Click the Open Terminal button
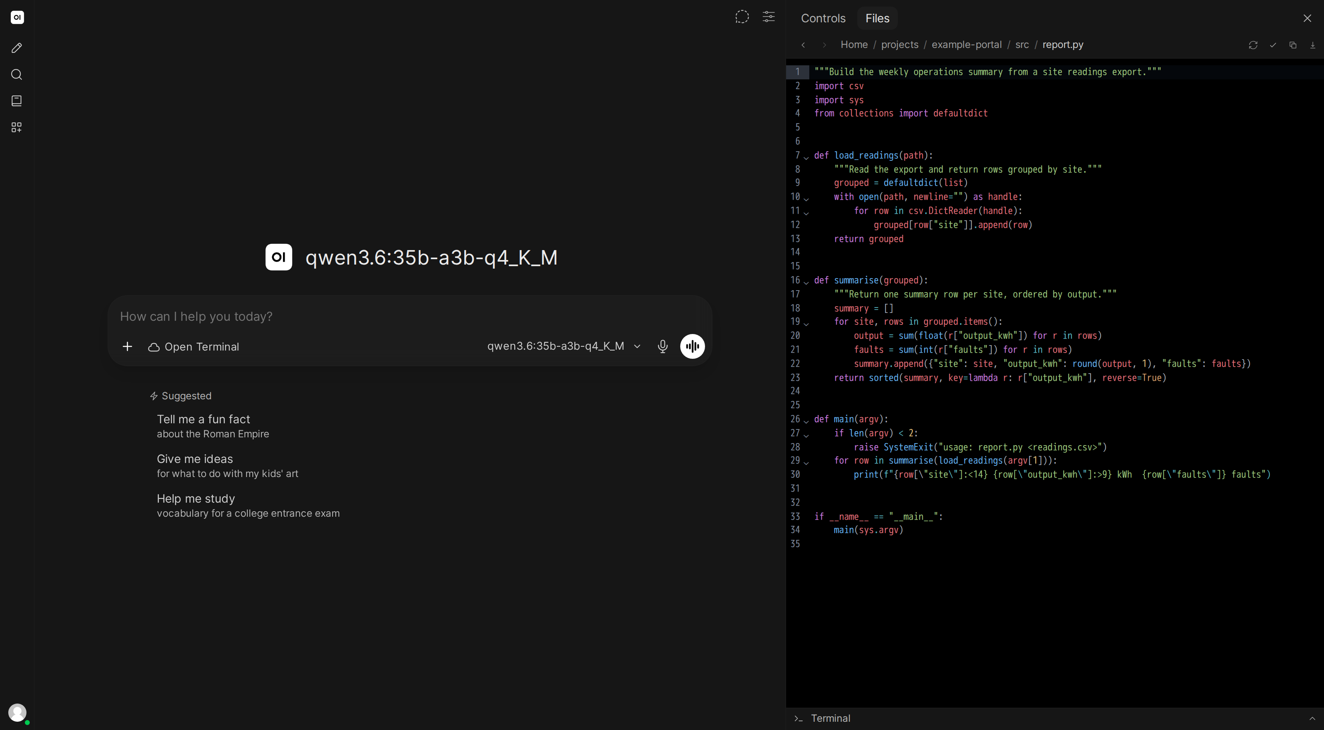This screenshot has width=1324, height=730. coord(194,346)
